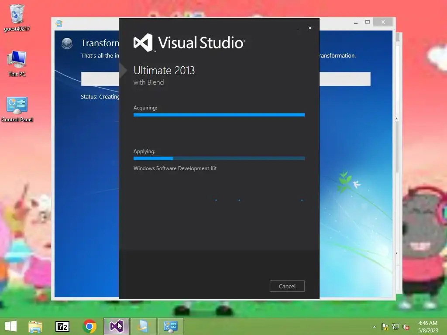Minimize the Visual Studio installer window
The image size is (447, 335).
point(298,28)
